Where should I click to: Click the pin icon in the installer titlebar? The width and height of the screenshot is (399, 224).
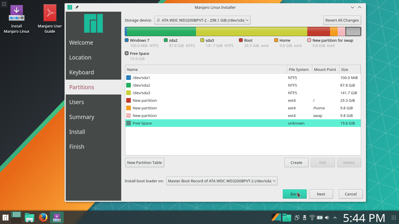[x=77, y=7]
